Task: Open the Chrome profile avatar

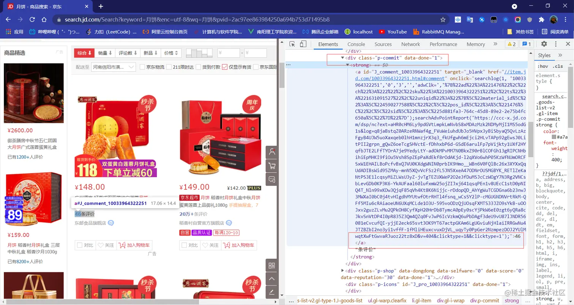Action: point(553,19)
